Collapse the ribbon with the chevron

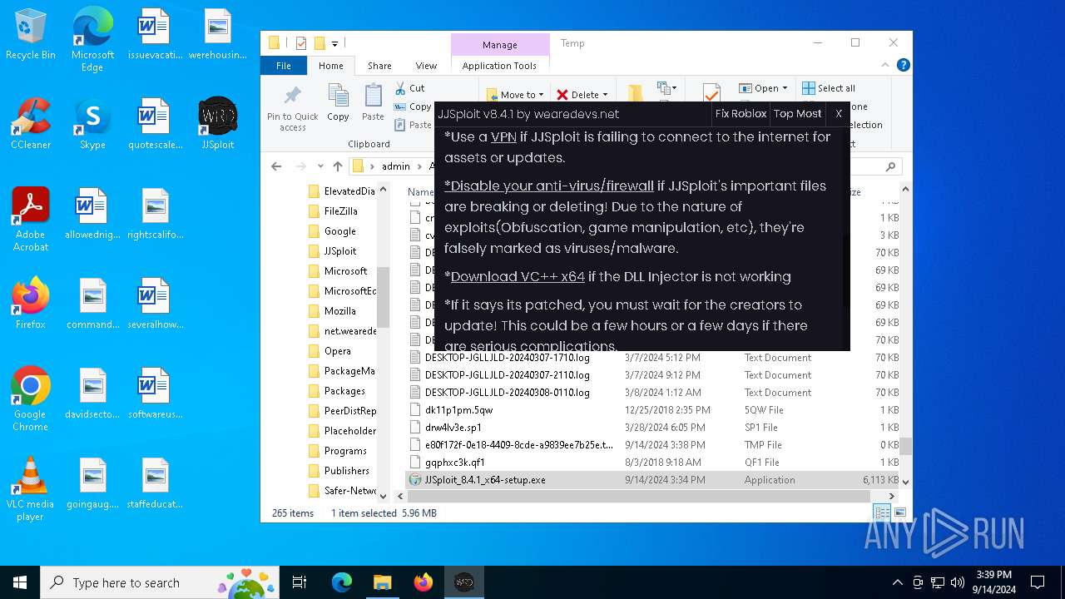point(887,65)
